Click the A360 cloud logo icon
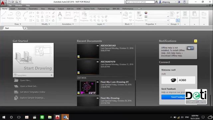This screenshot has height=120, width=213. point(173,80)
